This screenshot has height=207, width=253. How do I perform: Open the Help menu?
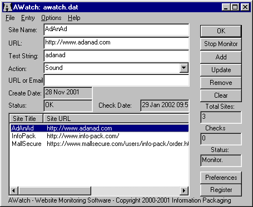coord(74,18)
